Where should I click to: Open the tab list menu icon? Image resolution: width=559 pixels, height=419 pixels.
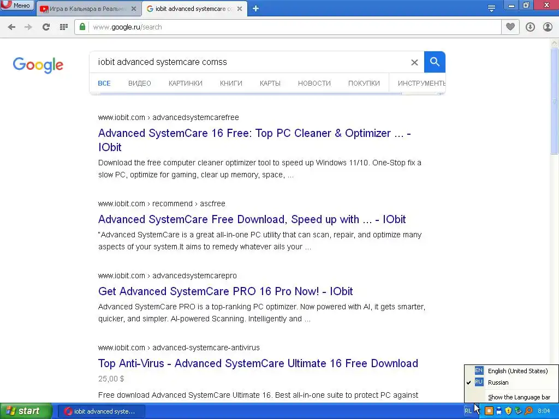click(492, 8)
